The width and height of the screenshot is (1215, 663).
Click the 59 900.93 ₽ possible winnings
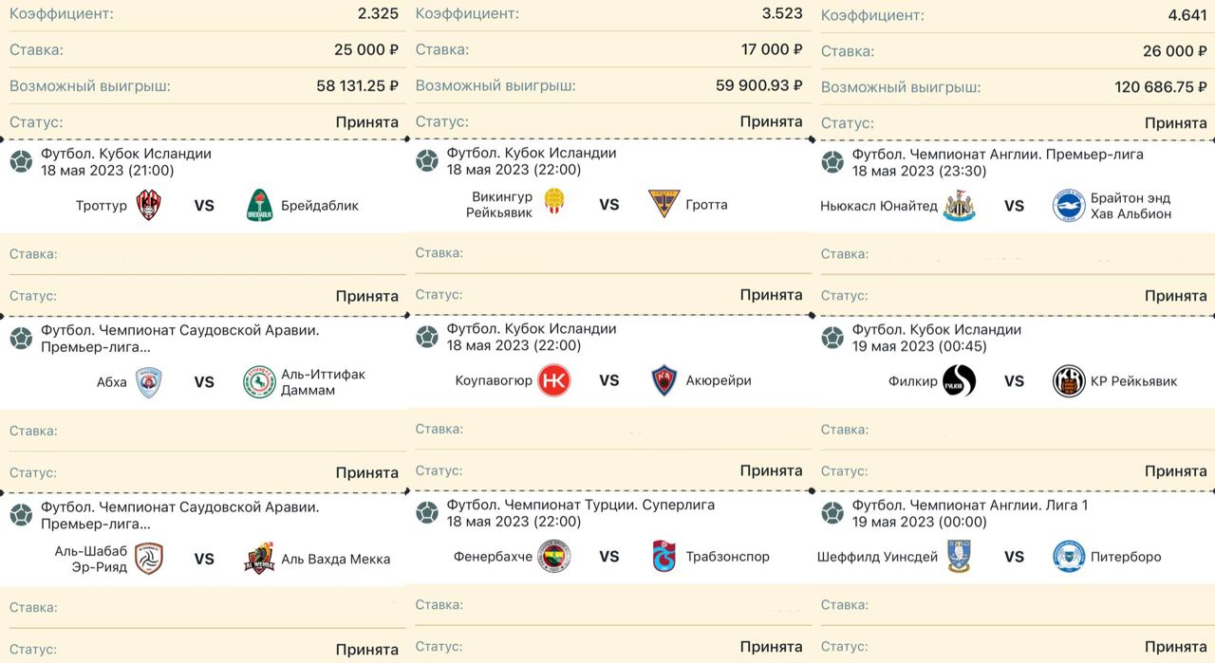tap(758, 85)
